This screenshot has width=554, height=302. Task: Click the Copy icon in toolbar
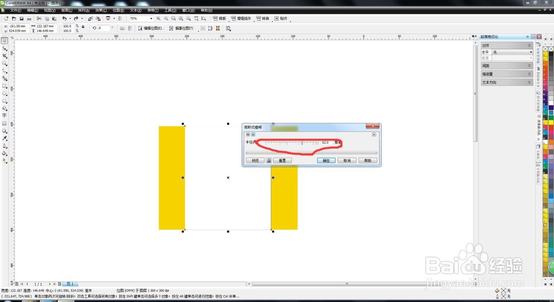47,18
